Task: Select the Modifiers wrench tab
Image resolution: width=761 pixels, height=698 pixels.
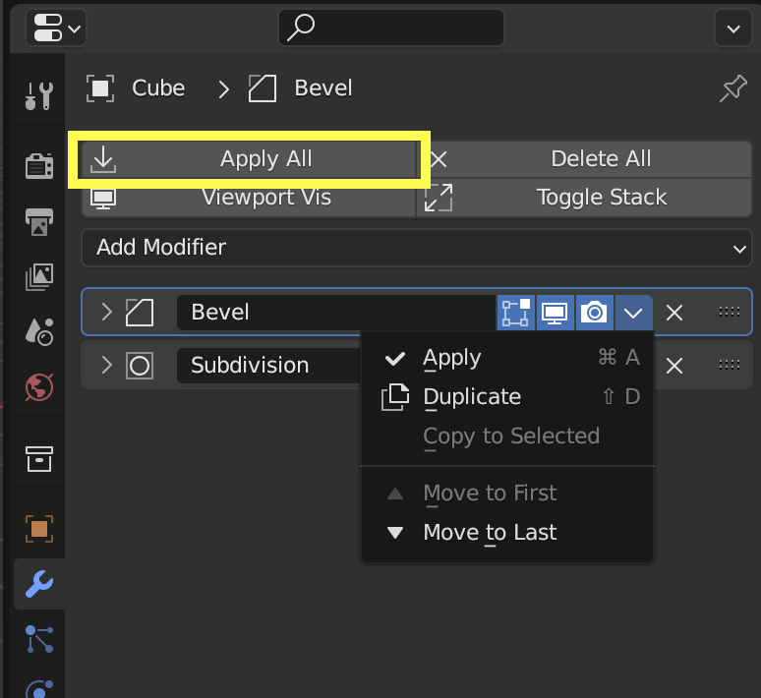Action: (x=39, y=584)
